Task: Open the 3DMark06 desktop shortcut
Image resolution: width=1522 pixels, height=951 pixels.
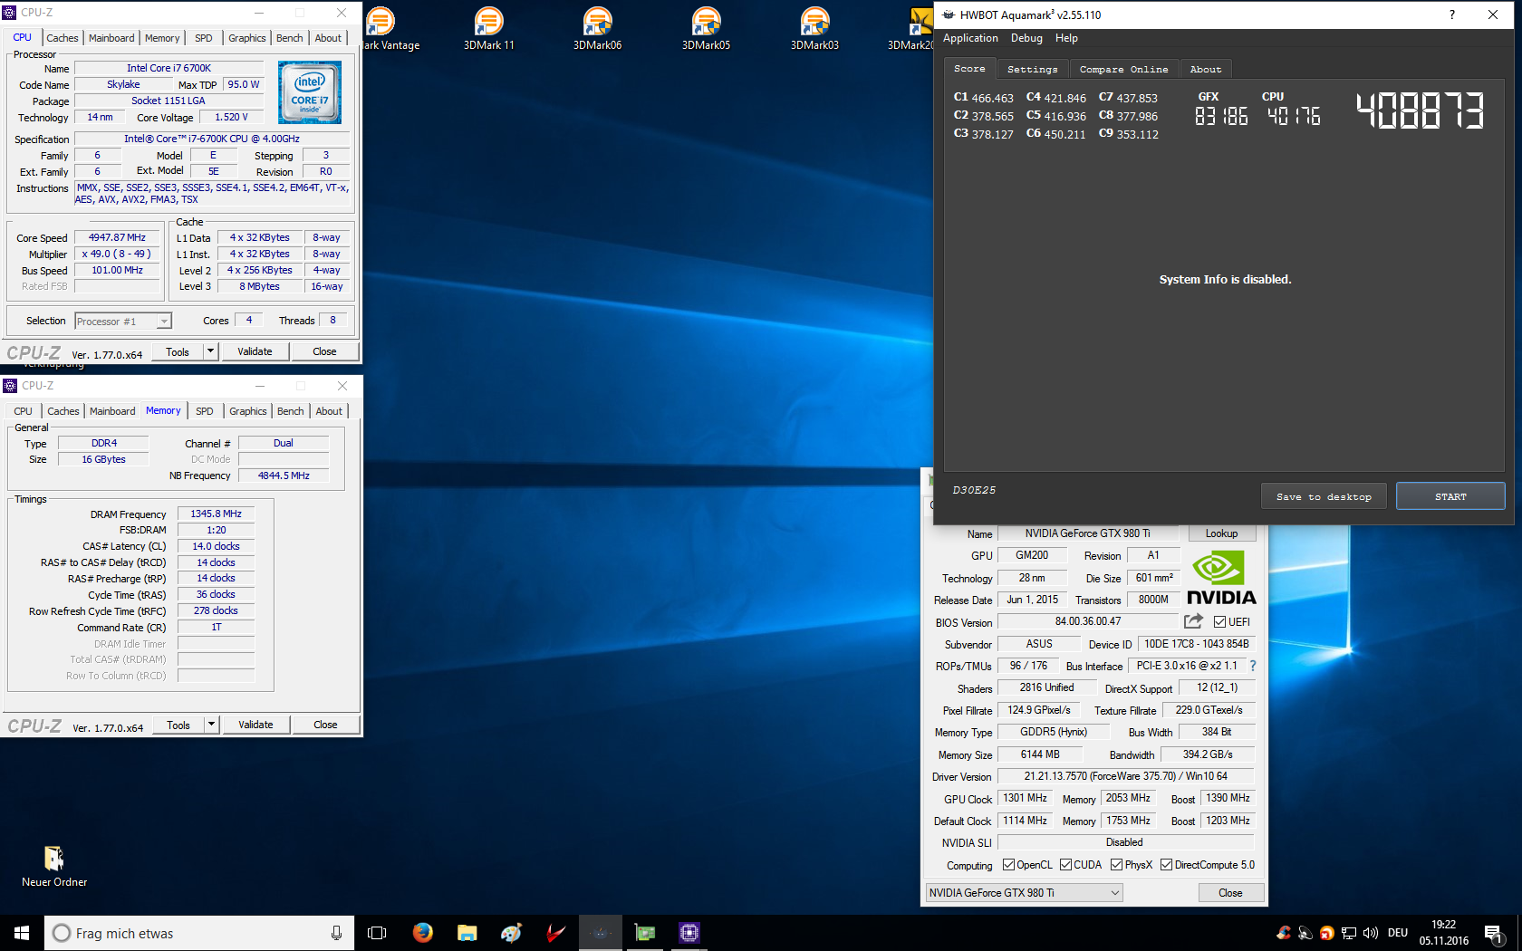Action: click(597, 28)
